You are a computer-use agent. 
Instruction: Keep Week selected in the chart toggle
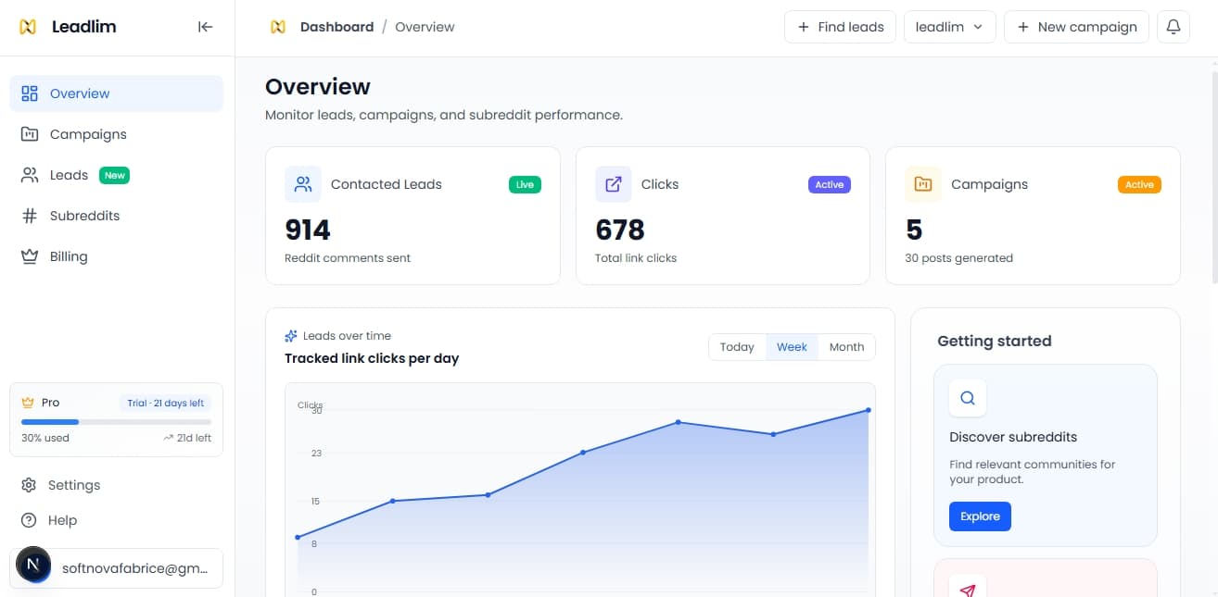792,346
